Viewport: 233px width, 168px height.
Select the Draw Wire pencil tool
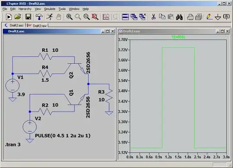209,17
